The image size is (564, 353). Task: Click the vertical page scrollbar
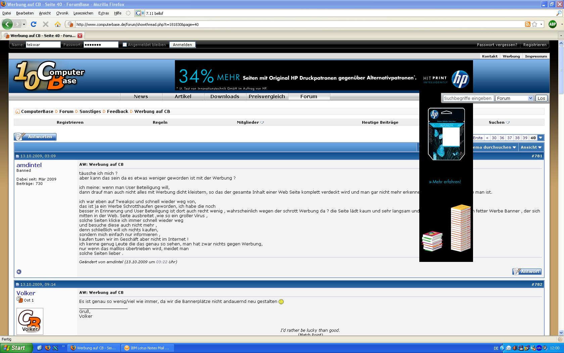[x=561, y=188]
